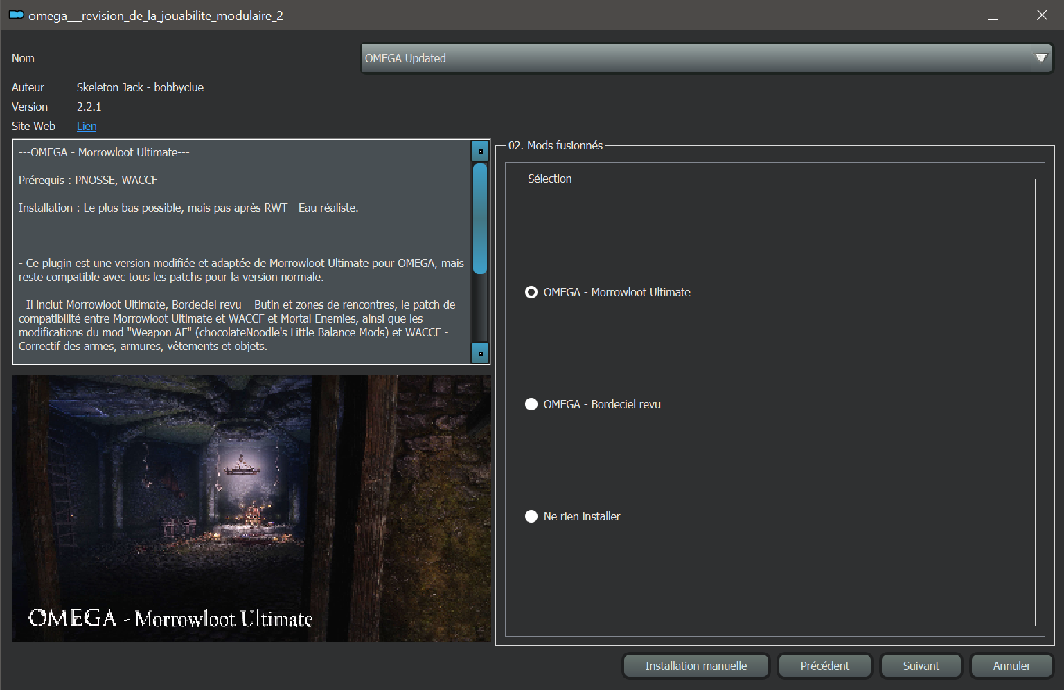Click the ---OMEGA - Morrowloot Ultimate--- heading
The height and width of the screenshot is (690, 1064).
(x=104, y=152)
